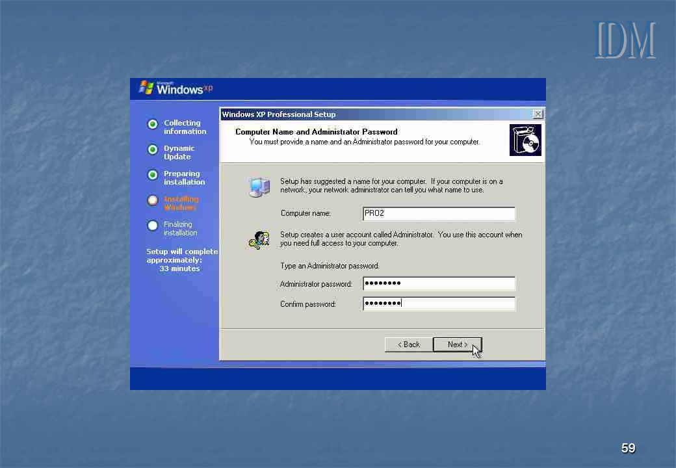The width and height of the screenshot is (676, 468).
Task: Click the 'Administrator password:' label
Action: pos(316,284)
